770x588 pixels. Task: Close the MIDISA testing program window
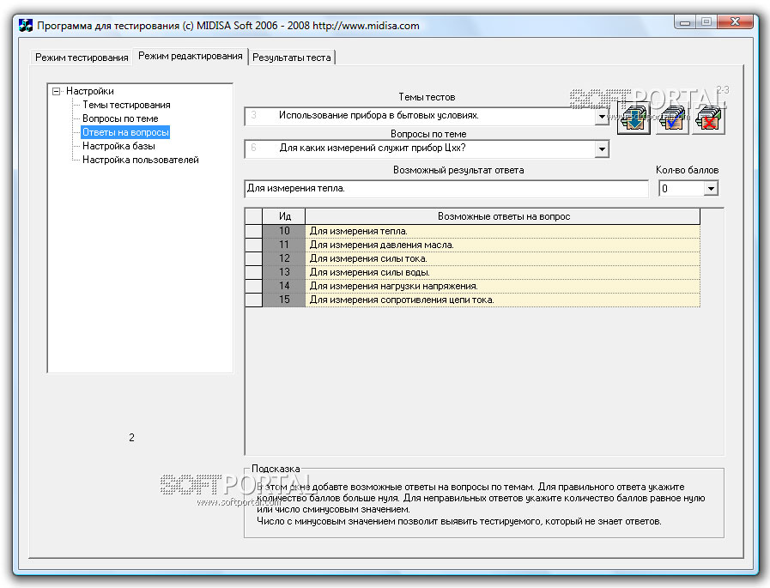point(735,21)
